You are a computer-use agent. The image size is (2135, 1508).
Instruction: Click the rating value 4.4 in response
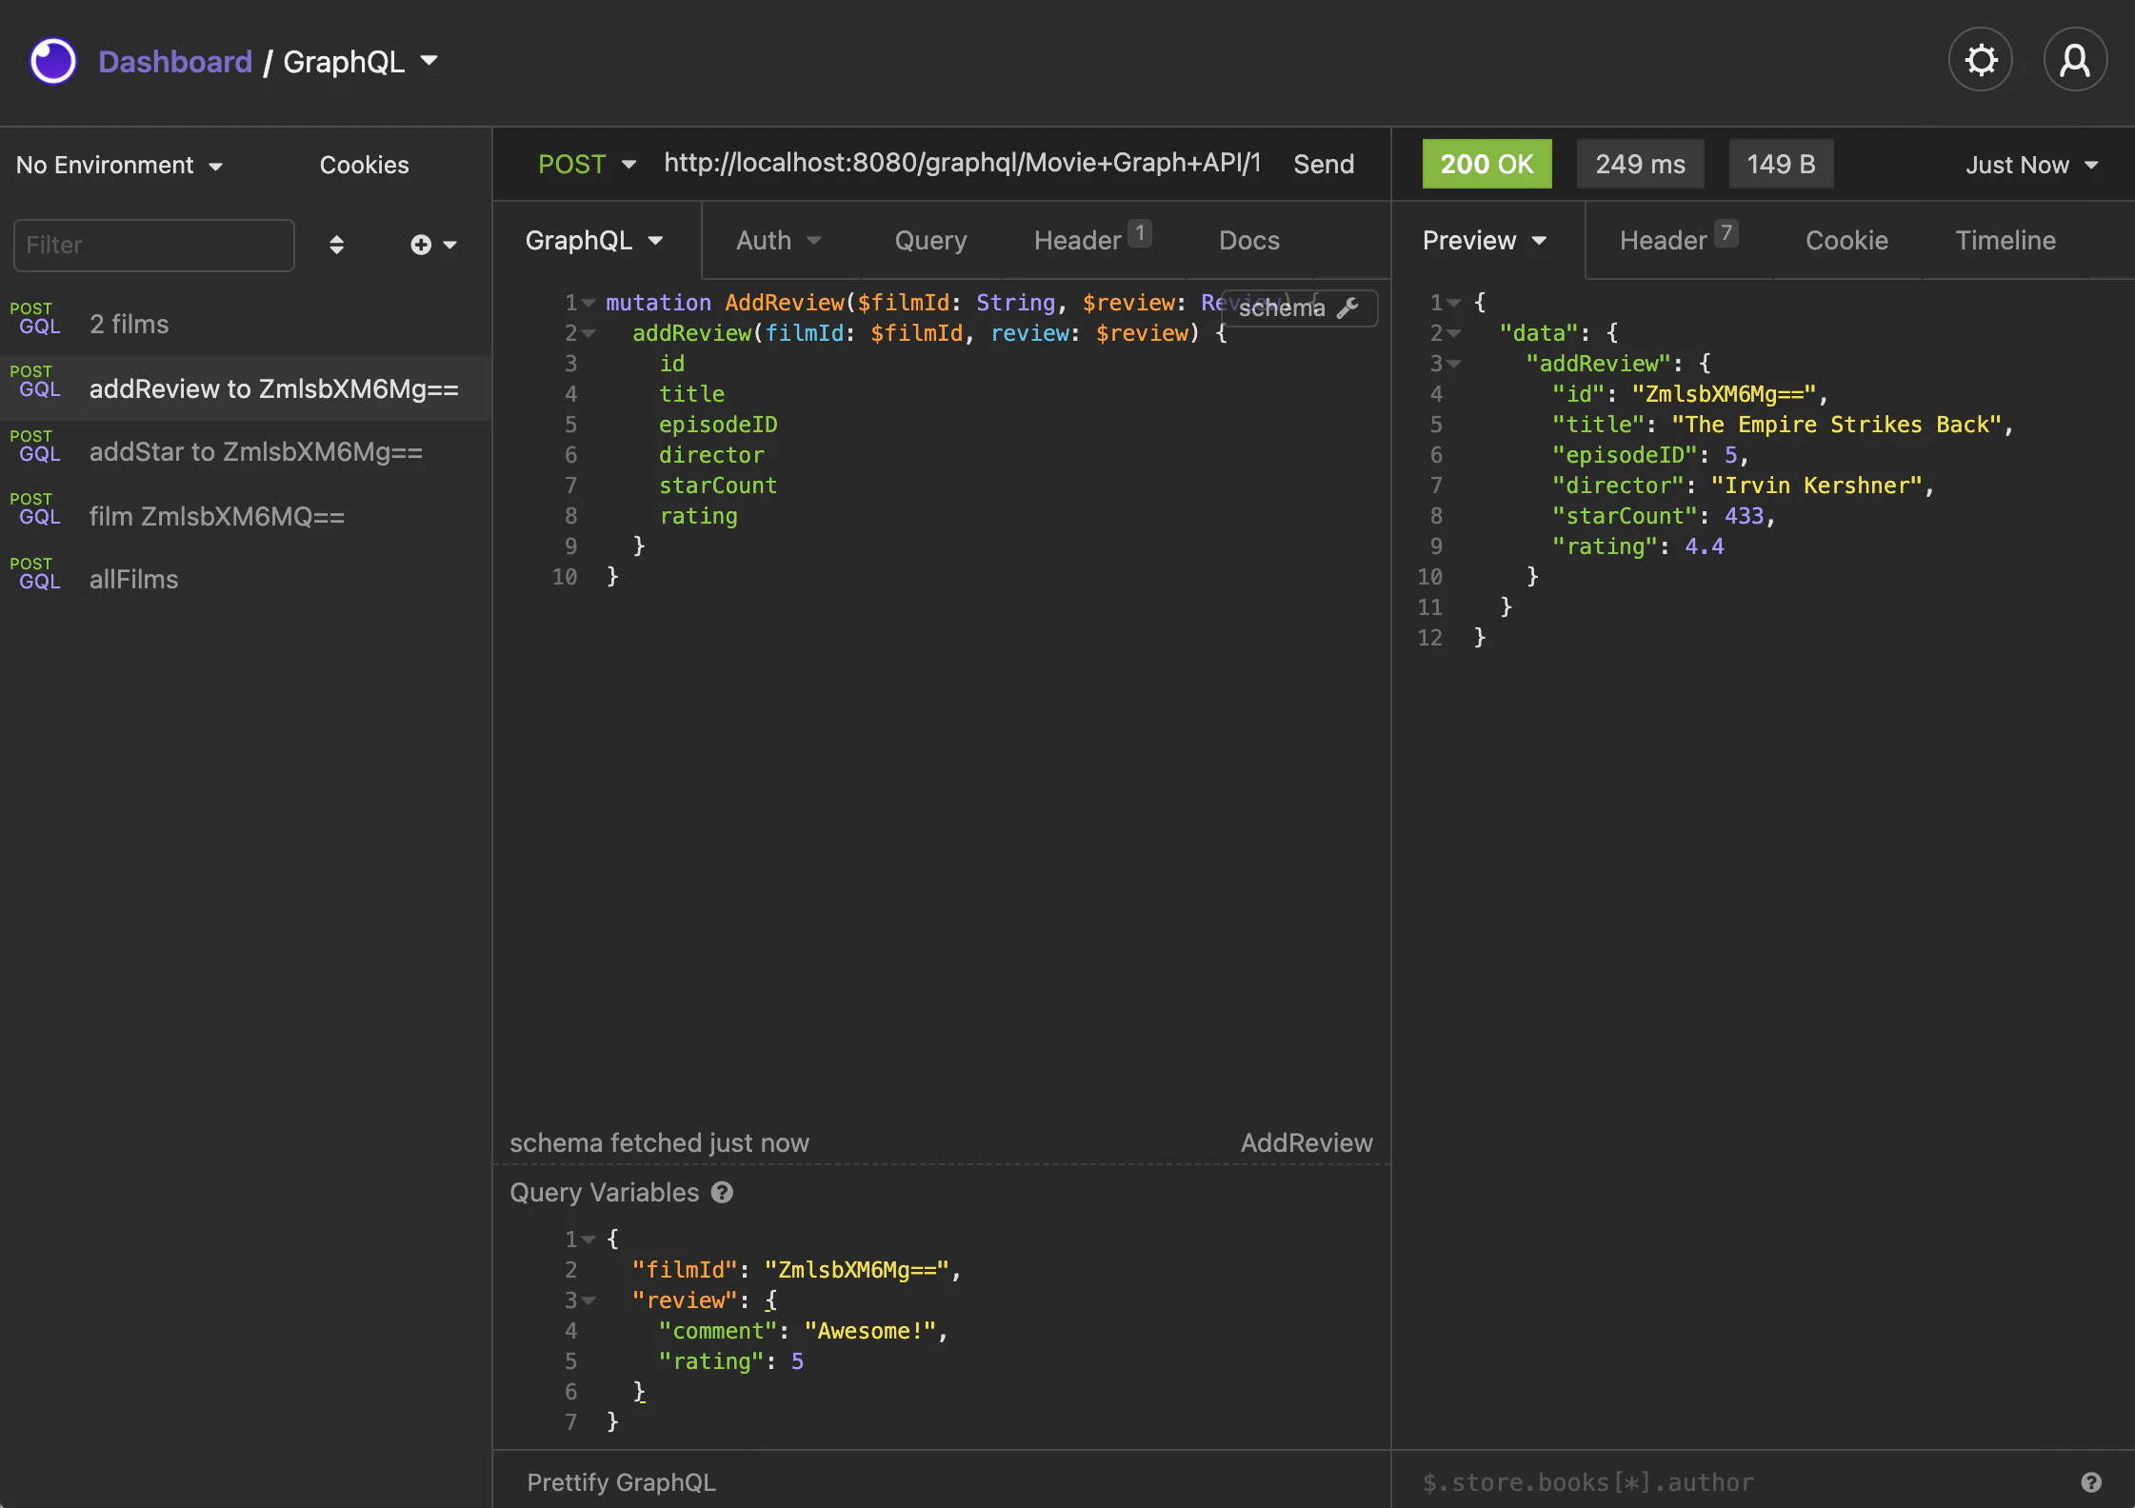coord(1704,546)
